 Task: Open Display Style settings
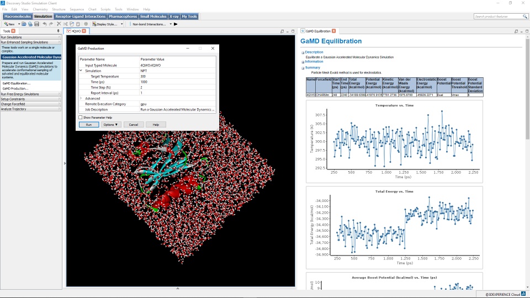point(104,24)
